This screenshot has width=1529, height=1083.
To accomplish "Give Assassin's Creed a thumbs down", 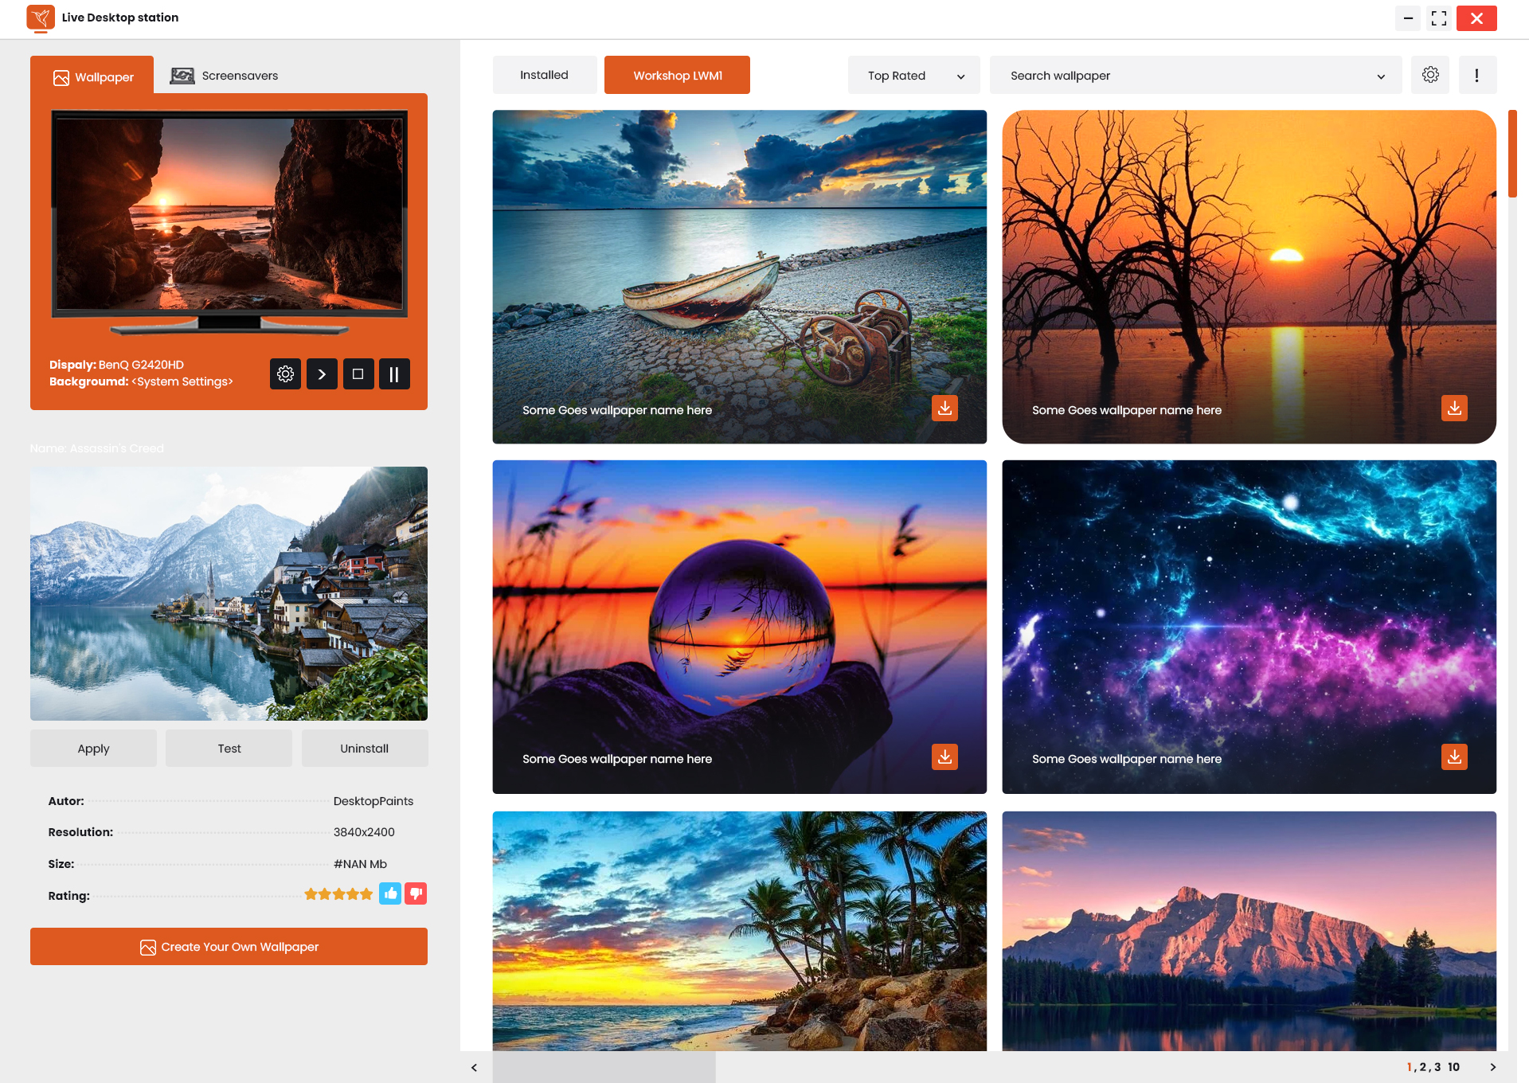I will click(x=415, y=893).
